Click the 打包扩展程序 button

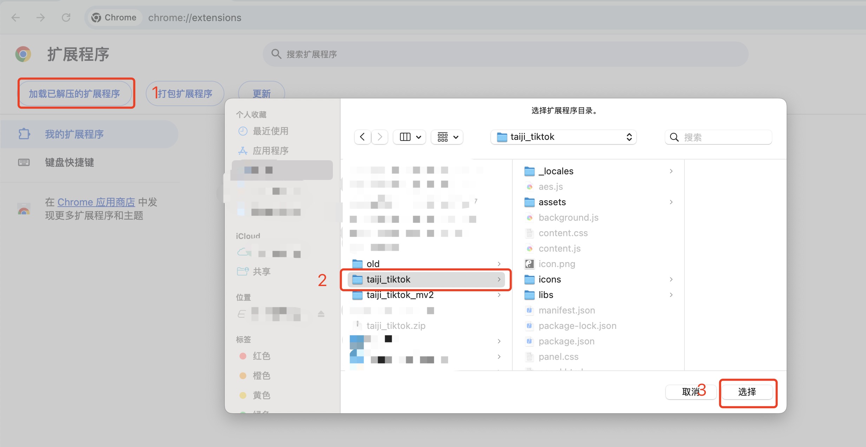(185, 93)
